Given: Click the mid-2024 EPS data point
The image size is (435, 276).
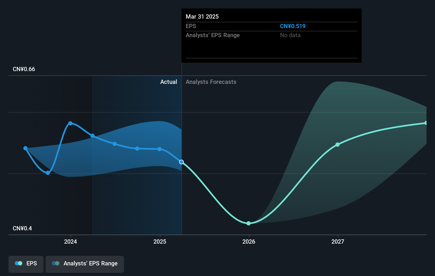Looking at the screenshot, I should [x=115, y=144].
